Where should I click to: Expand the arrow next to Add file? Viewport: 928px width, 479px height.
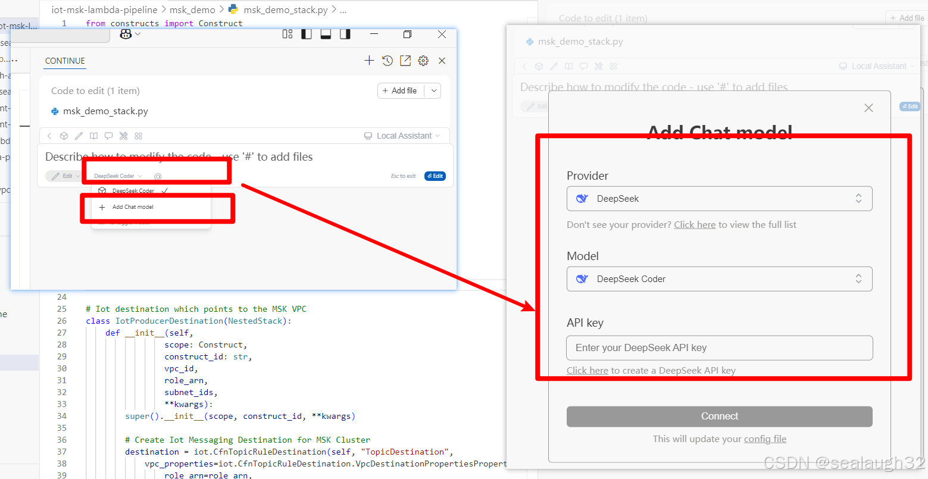[433, 90]
